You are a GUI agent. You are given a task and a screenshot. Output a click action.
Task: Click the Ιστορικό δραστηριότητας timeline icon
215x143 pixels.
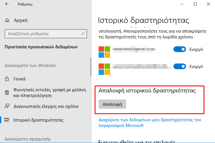[7, 120]
